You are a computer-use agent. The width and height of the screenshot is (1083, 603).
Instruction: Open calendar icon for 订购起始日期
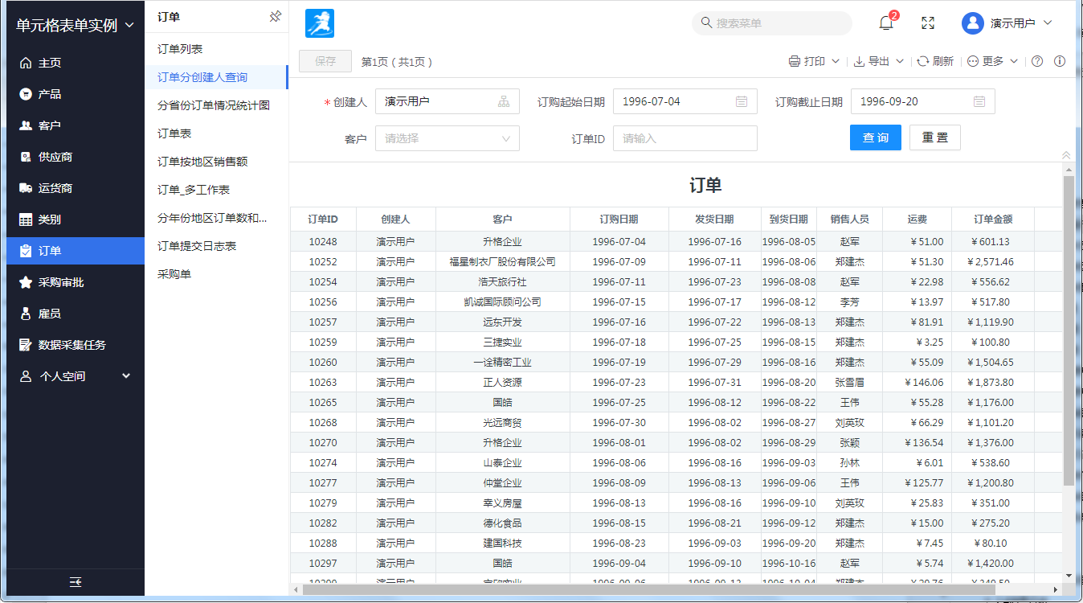coord(742,101)
